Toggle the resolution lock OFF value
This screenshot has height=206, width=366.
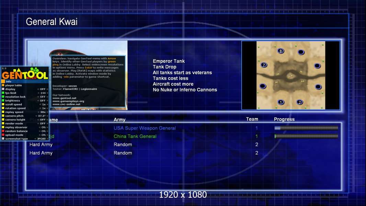click(x=43, y=96)
